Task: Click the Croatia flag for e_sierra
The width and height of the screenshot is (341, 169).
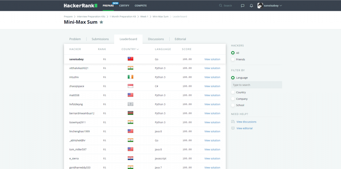Action: (131, 158)
